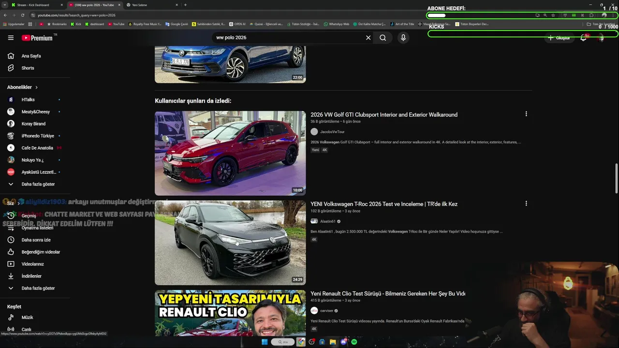Screen dimensions: 619x348
Task: Open File Explorer from taskbar
Action: (333, 342)
